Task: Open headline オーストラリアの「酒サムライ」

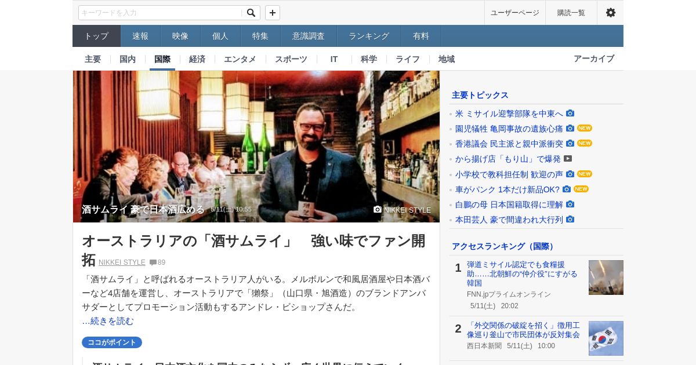Action: [x=253, y=249]
